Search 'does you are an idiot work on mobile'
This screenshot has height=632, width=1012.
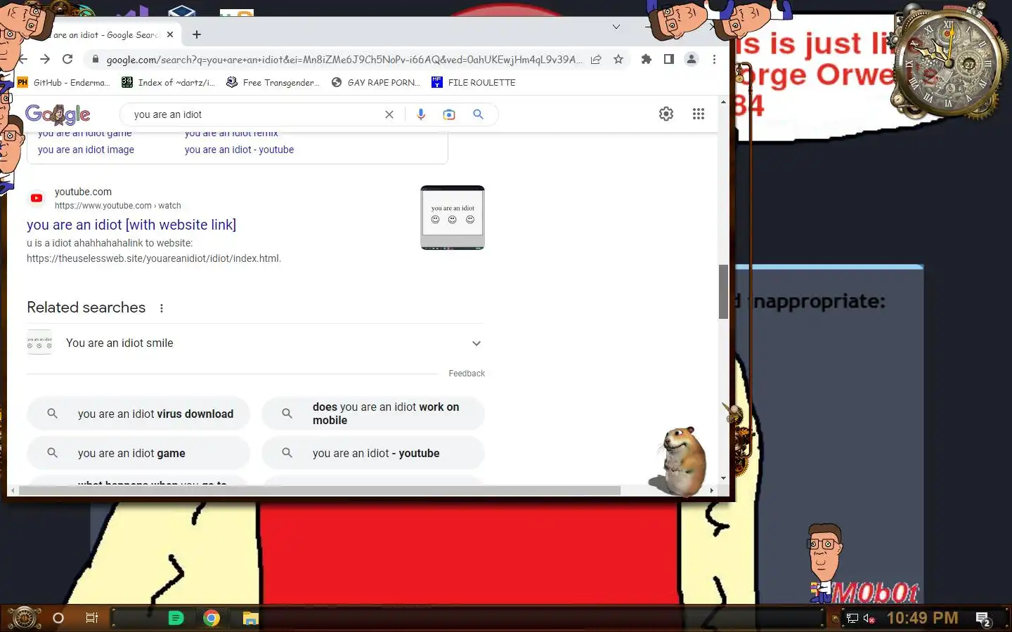click(x=373, y=414)
